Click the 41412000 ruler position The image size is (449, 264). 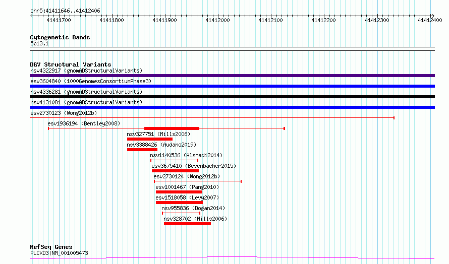pyautogui.click(x=217, y=20)
